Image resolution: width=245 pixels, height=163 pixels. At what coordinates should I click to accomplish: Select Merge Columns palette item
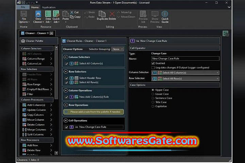37,130
